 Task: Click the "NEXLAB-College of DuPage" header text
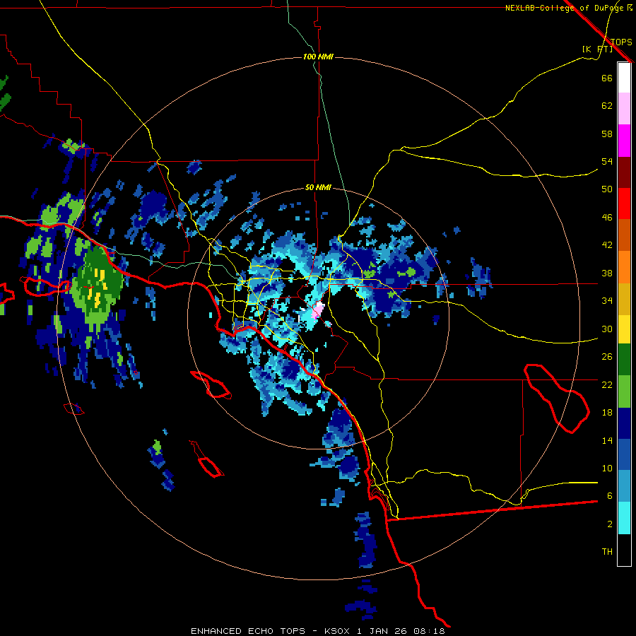[564, 8]
